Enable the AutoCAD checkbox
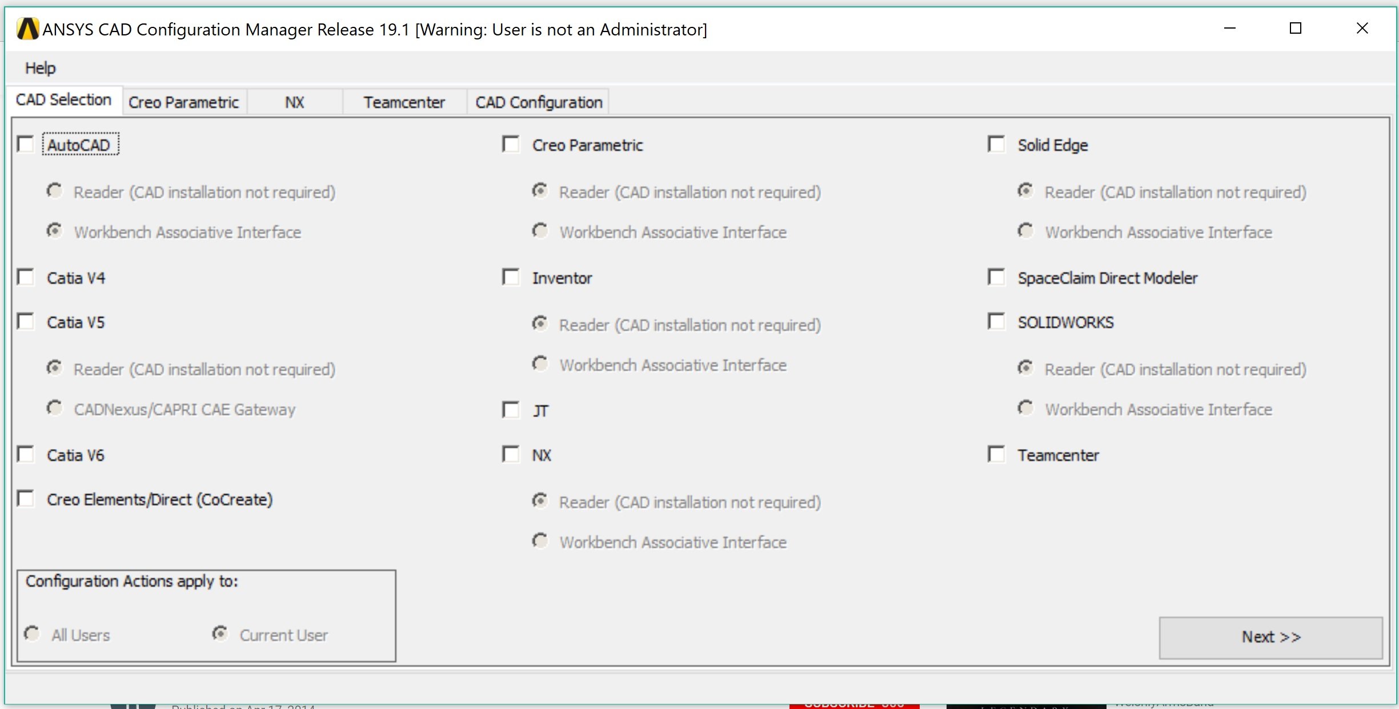The width and height of the screenshot is (1399, 709). coord(26,145)
